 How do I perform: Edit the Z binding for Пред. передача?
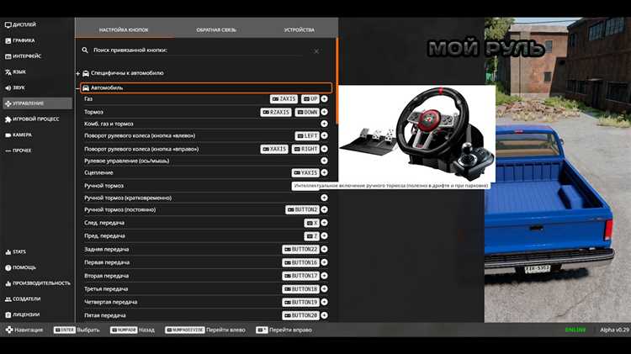pos(311,236)
